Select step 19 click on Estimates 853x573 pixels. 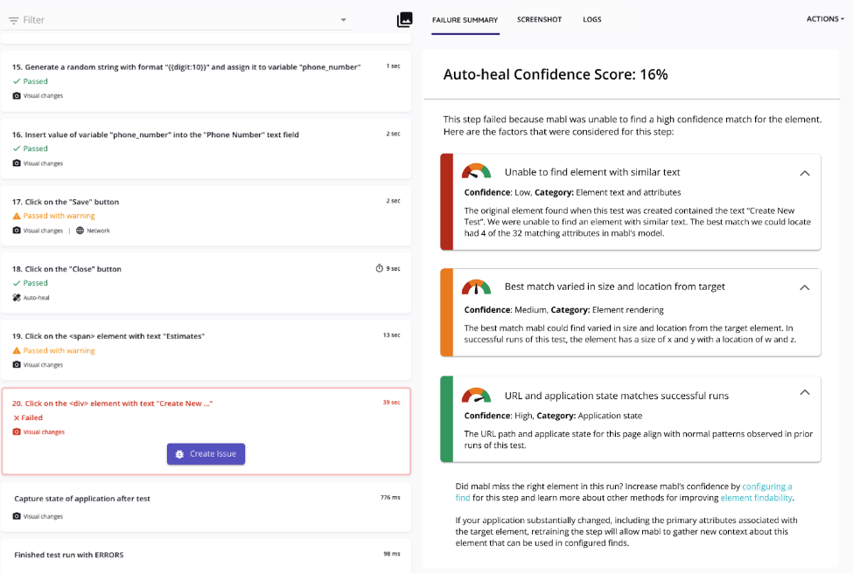pyautogui.click(x=206, y=347)
